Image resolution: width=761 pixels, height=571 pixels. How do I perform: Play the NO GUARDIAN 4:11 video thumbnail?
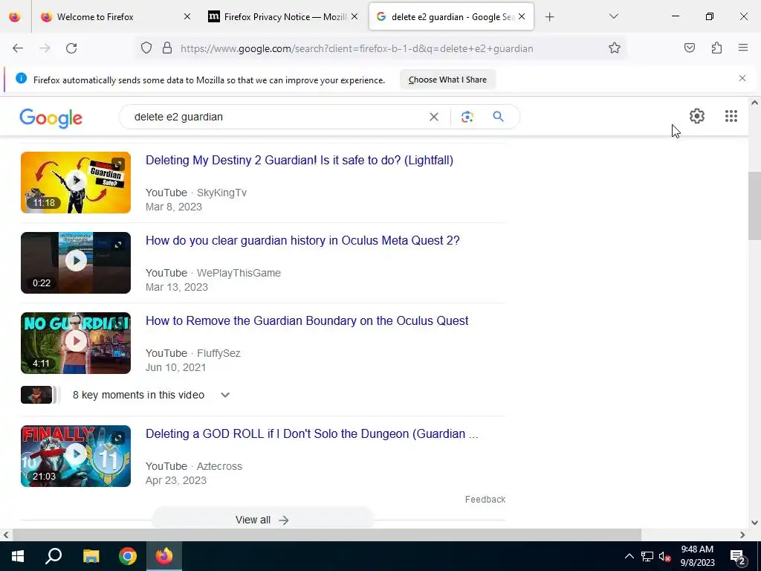[76, 343]
